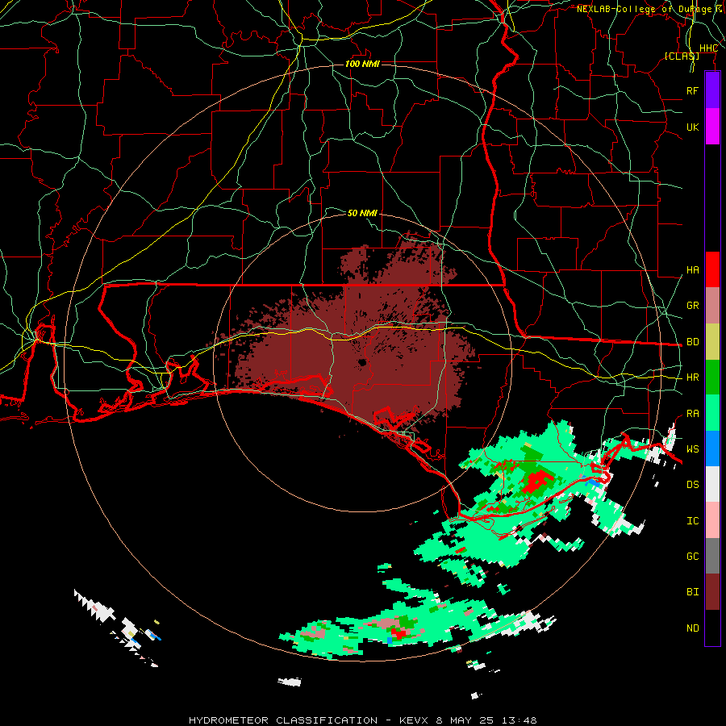Click the BD legend label
This screenshot has width=726, height=726.
coord(693,342)
